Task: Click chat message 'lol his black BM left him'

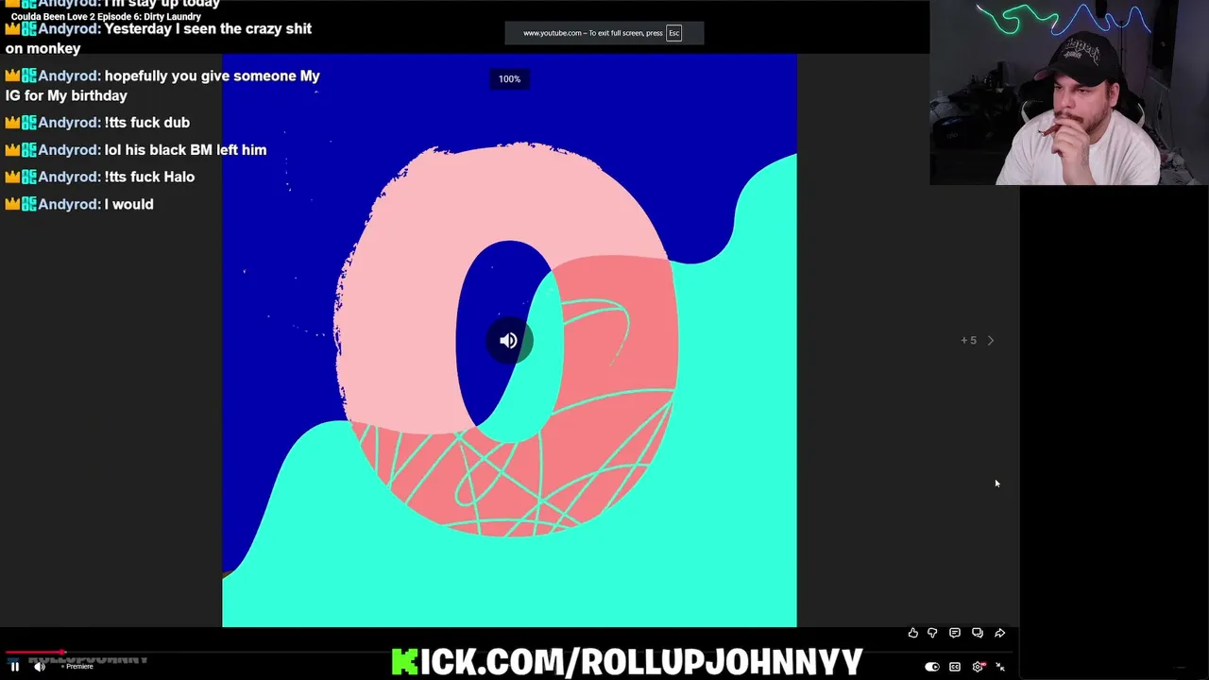Action: click(185, 149)
